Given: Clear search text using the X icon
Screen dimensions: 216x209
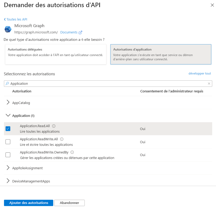Looking at the screenshot, I should (x=209, y=83).
